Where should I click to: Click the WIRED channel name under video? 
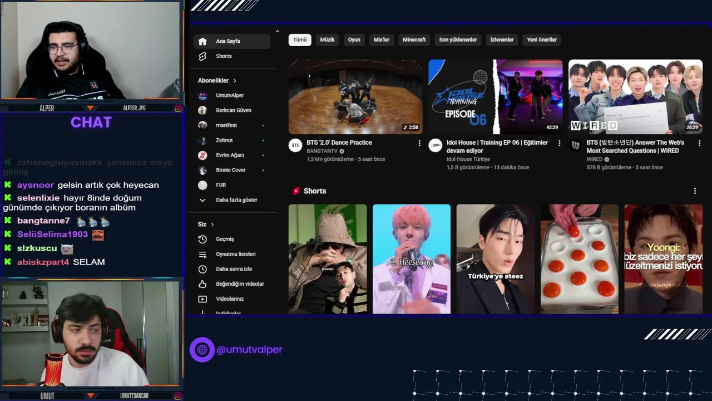click(x=595, y=159)
